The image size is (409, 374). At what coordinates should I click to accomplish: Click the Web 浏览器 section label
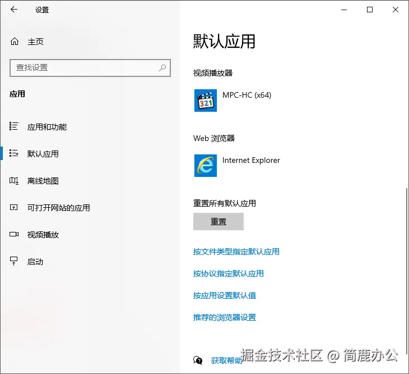pos(214,138)
